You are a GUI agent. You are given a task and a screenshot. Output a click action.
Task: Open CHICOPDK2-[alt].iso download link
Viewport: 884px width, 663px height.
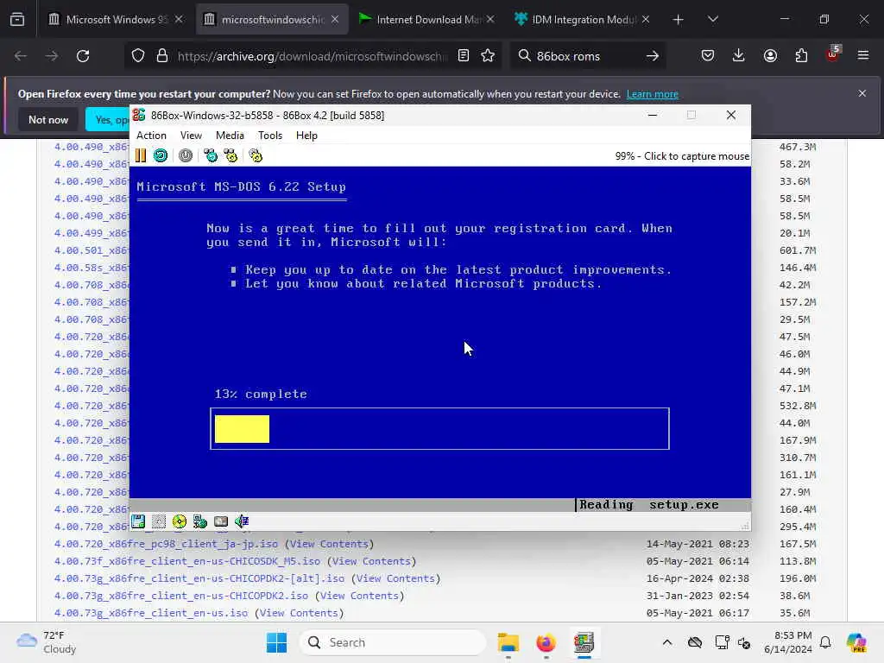coord(199,578)
